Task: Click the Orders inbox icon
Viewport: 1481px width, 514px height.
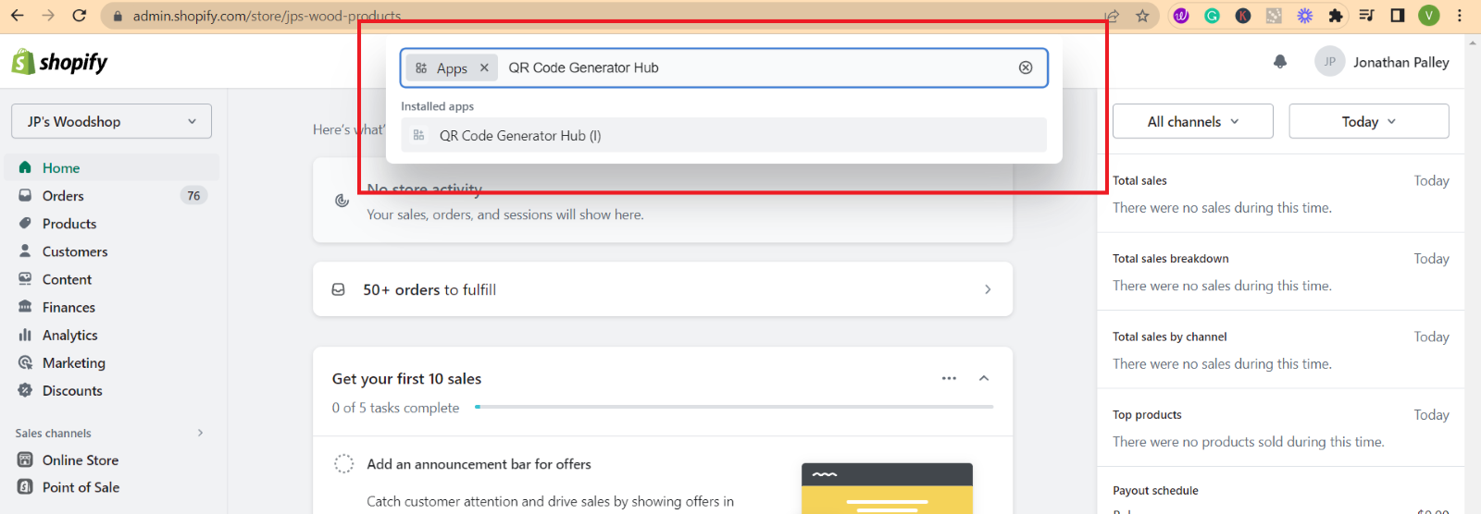Action: coord(25,195)
